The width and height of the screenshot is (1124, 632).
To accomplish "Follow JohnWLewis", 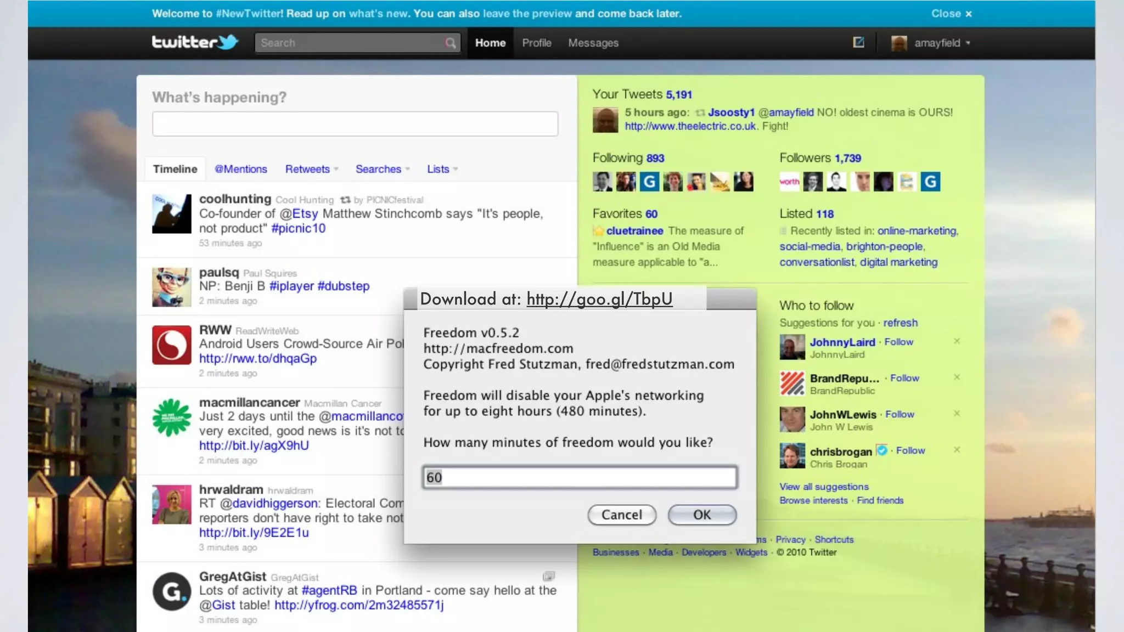I will [x=900, y=414].
